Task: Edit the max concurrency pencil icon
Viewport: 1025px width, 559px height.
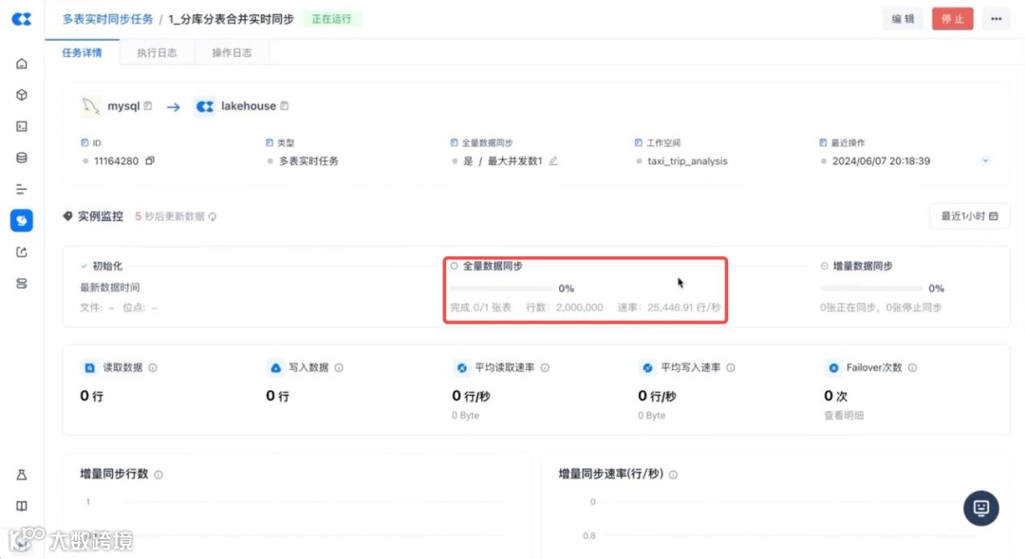Action: pos(553,160)
